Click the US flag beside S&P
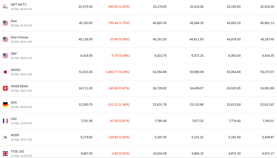This screenshot has height=158, width=277. (x=5, y=56)
